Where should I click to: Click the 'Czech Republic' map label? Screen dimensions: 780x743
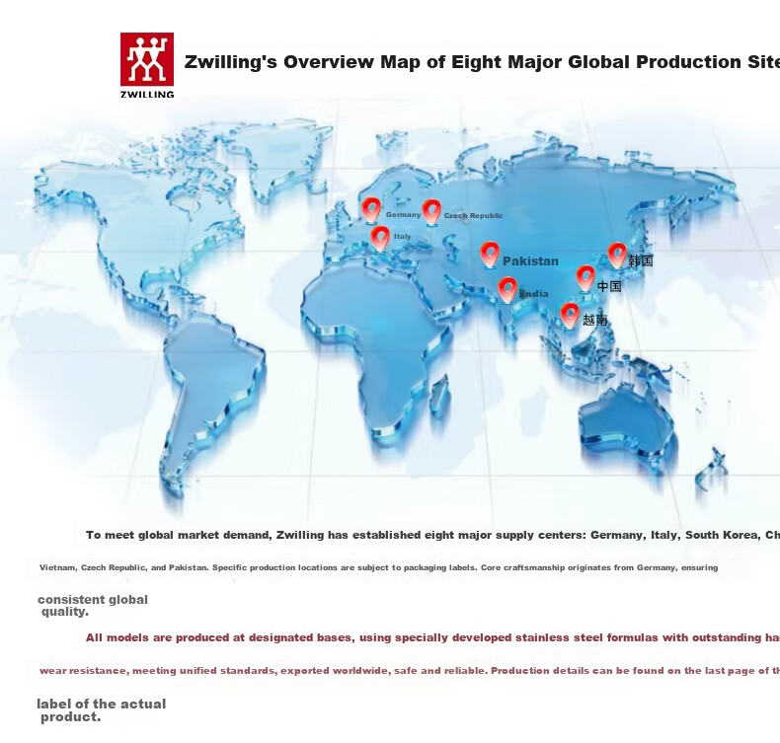click(473, 216)
